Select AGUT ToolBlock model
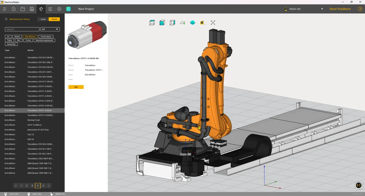365x196 pixels. click(32, 125)
